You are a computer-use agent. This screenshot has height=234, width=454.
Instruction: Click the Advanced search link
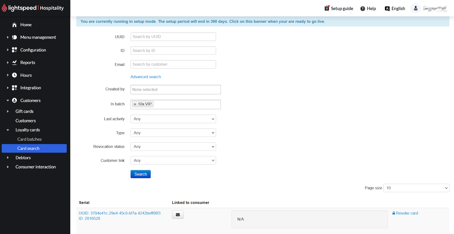146,77
